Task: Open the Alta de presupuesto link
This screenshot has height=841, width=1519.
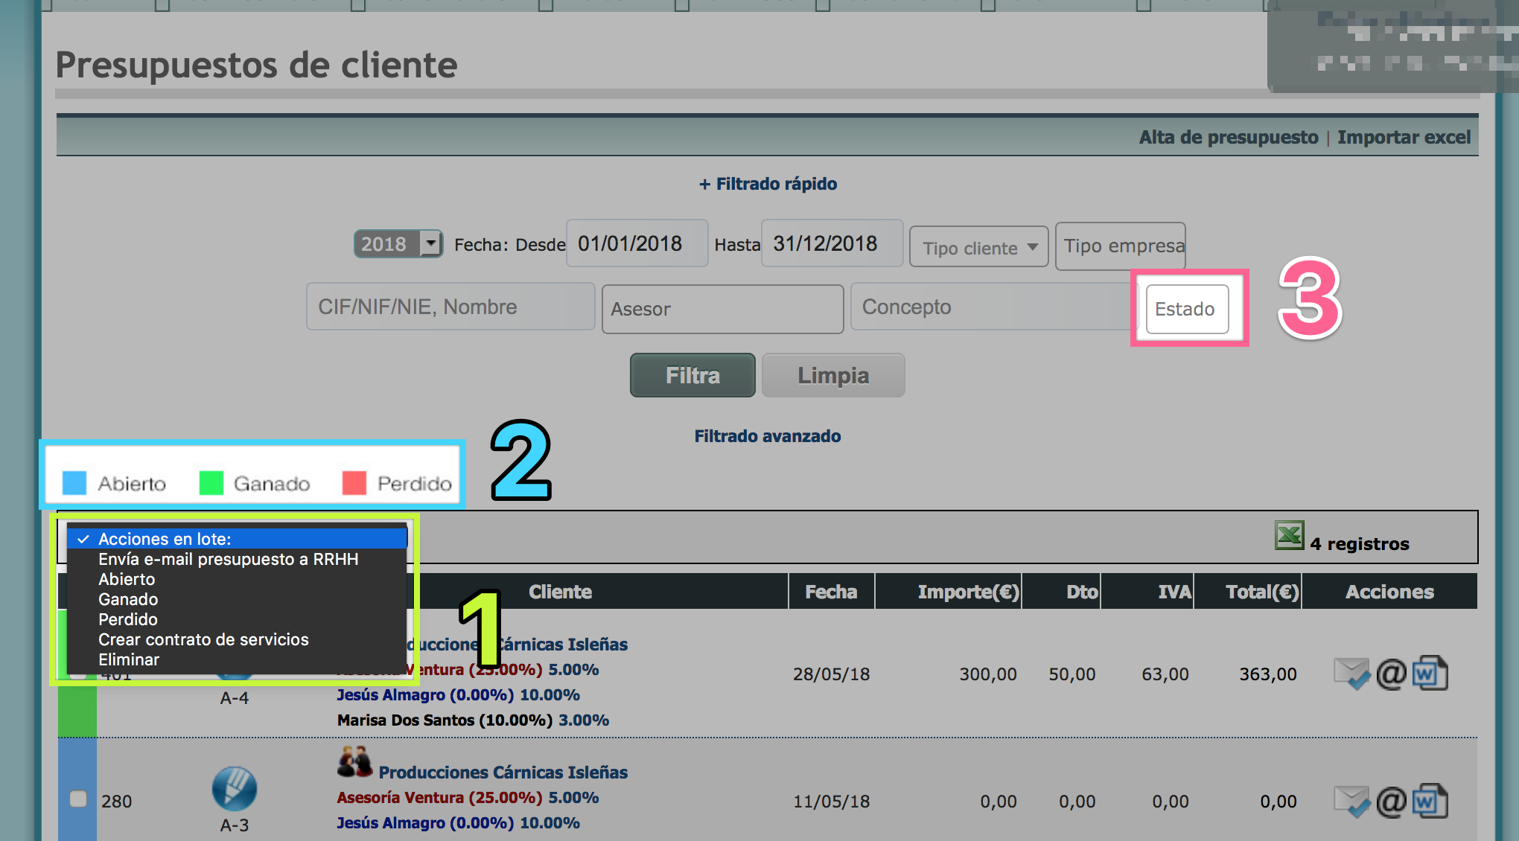Action: (x=1228, y=138)
